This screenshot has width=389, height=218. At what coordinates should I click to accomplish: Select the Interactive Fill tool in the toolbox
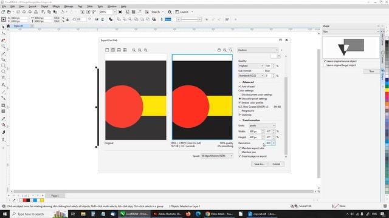pos(3,125)
